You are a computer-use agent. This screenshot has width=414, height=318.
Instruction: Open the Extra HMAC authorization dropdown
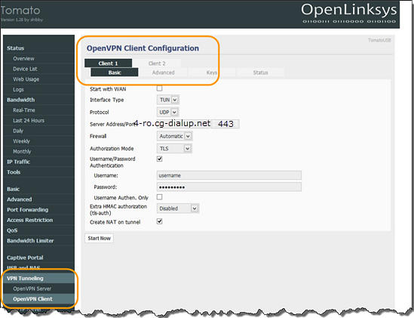(x=178, y=208)
